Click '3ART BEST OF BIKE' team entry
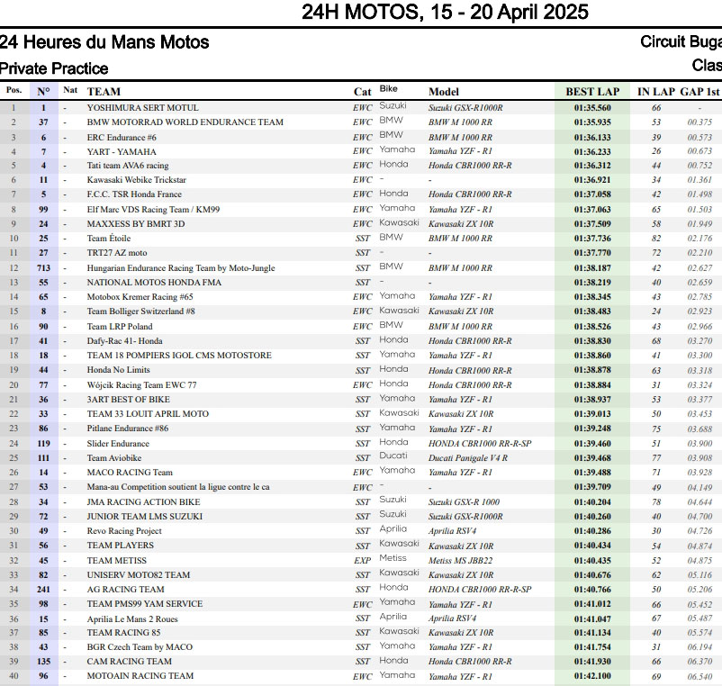The height and width of the screenshot is (686, 722). pyautogui.click(x=129, y=399)
